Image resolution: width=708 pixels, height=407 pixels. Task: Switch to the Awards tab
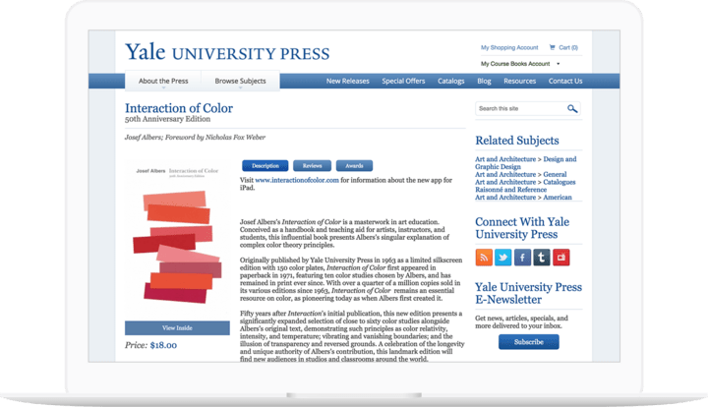coord(354,165)
